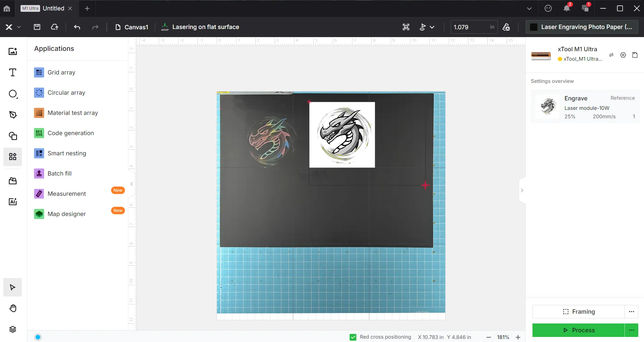Viewport: 644px width, 342px height.
Task: Start the job with Process button
Action: (578, 330)
